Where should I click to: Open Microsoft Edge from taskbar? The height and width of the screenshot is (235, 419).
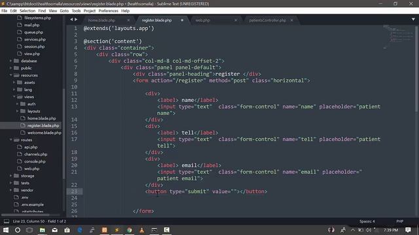pos(80,230)
